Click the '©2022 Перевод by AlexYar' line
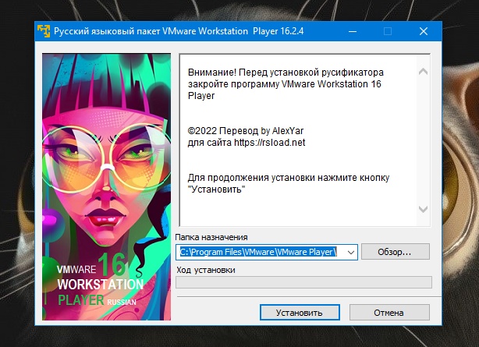The height and width of the screenshot is (347, 479). (246, 131)
